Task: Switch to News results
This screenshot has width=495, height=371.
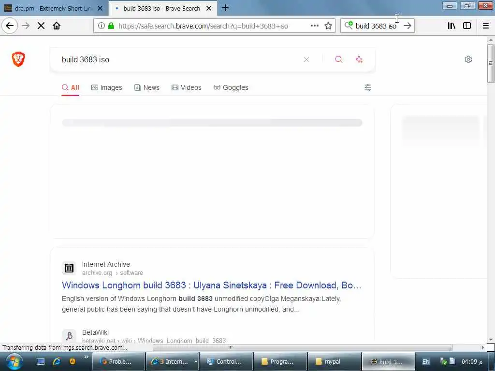Action: 147,87
